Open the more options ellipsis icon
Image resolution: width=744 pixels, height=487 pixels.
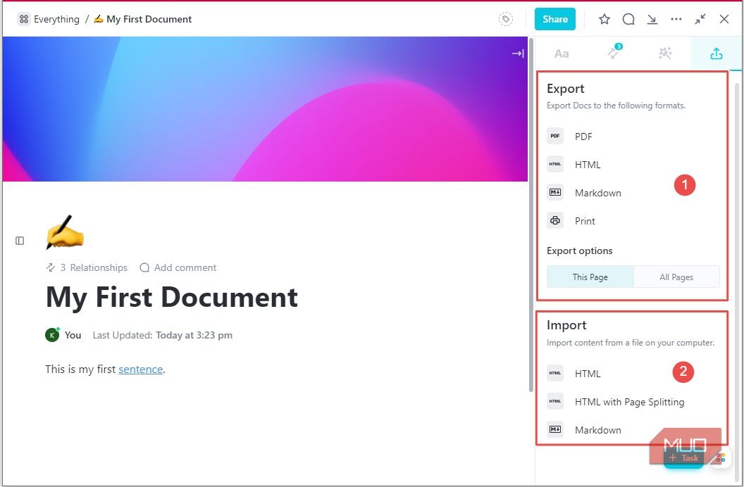click(x=676, y=19)
